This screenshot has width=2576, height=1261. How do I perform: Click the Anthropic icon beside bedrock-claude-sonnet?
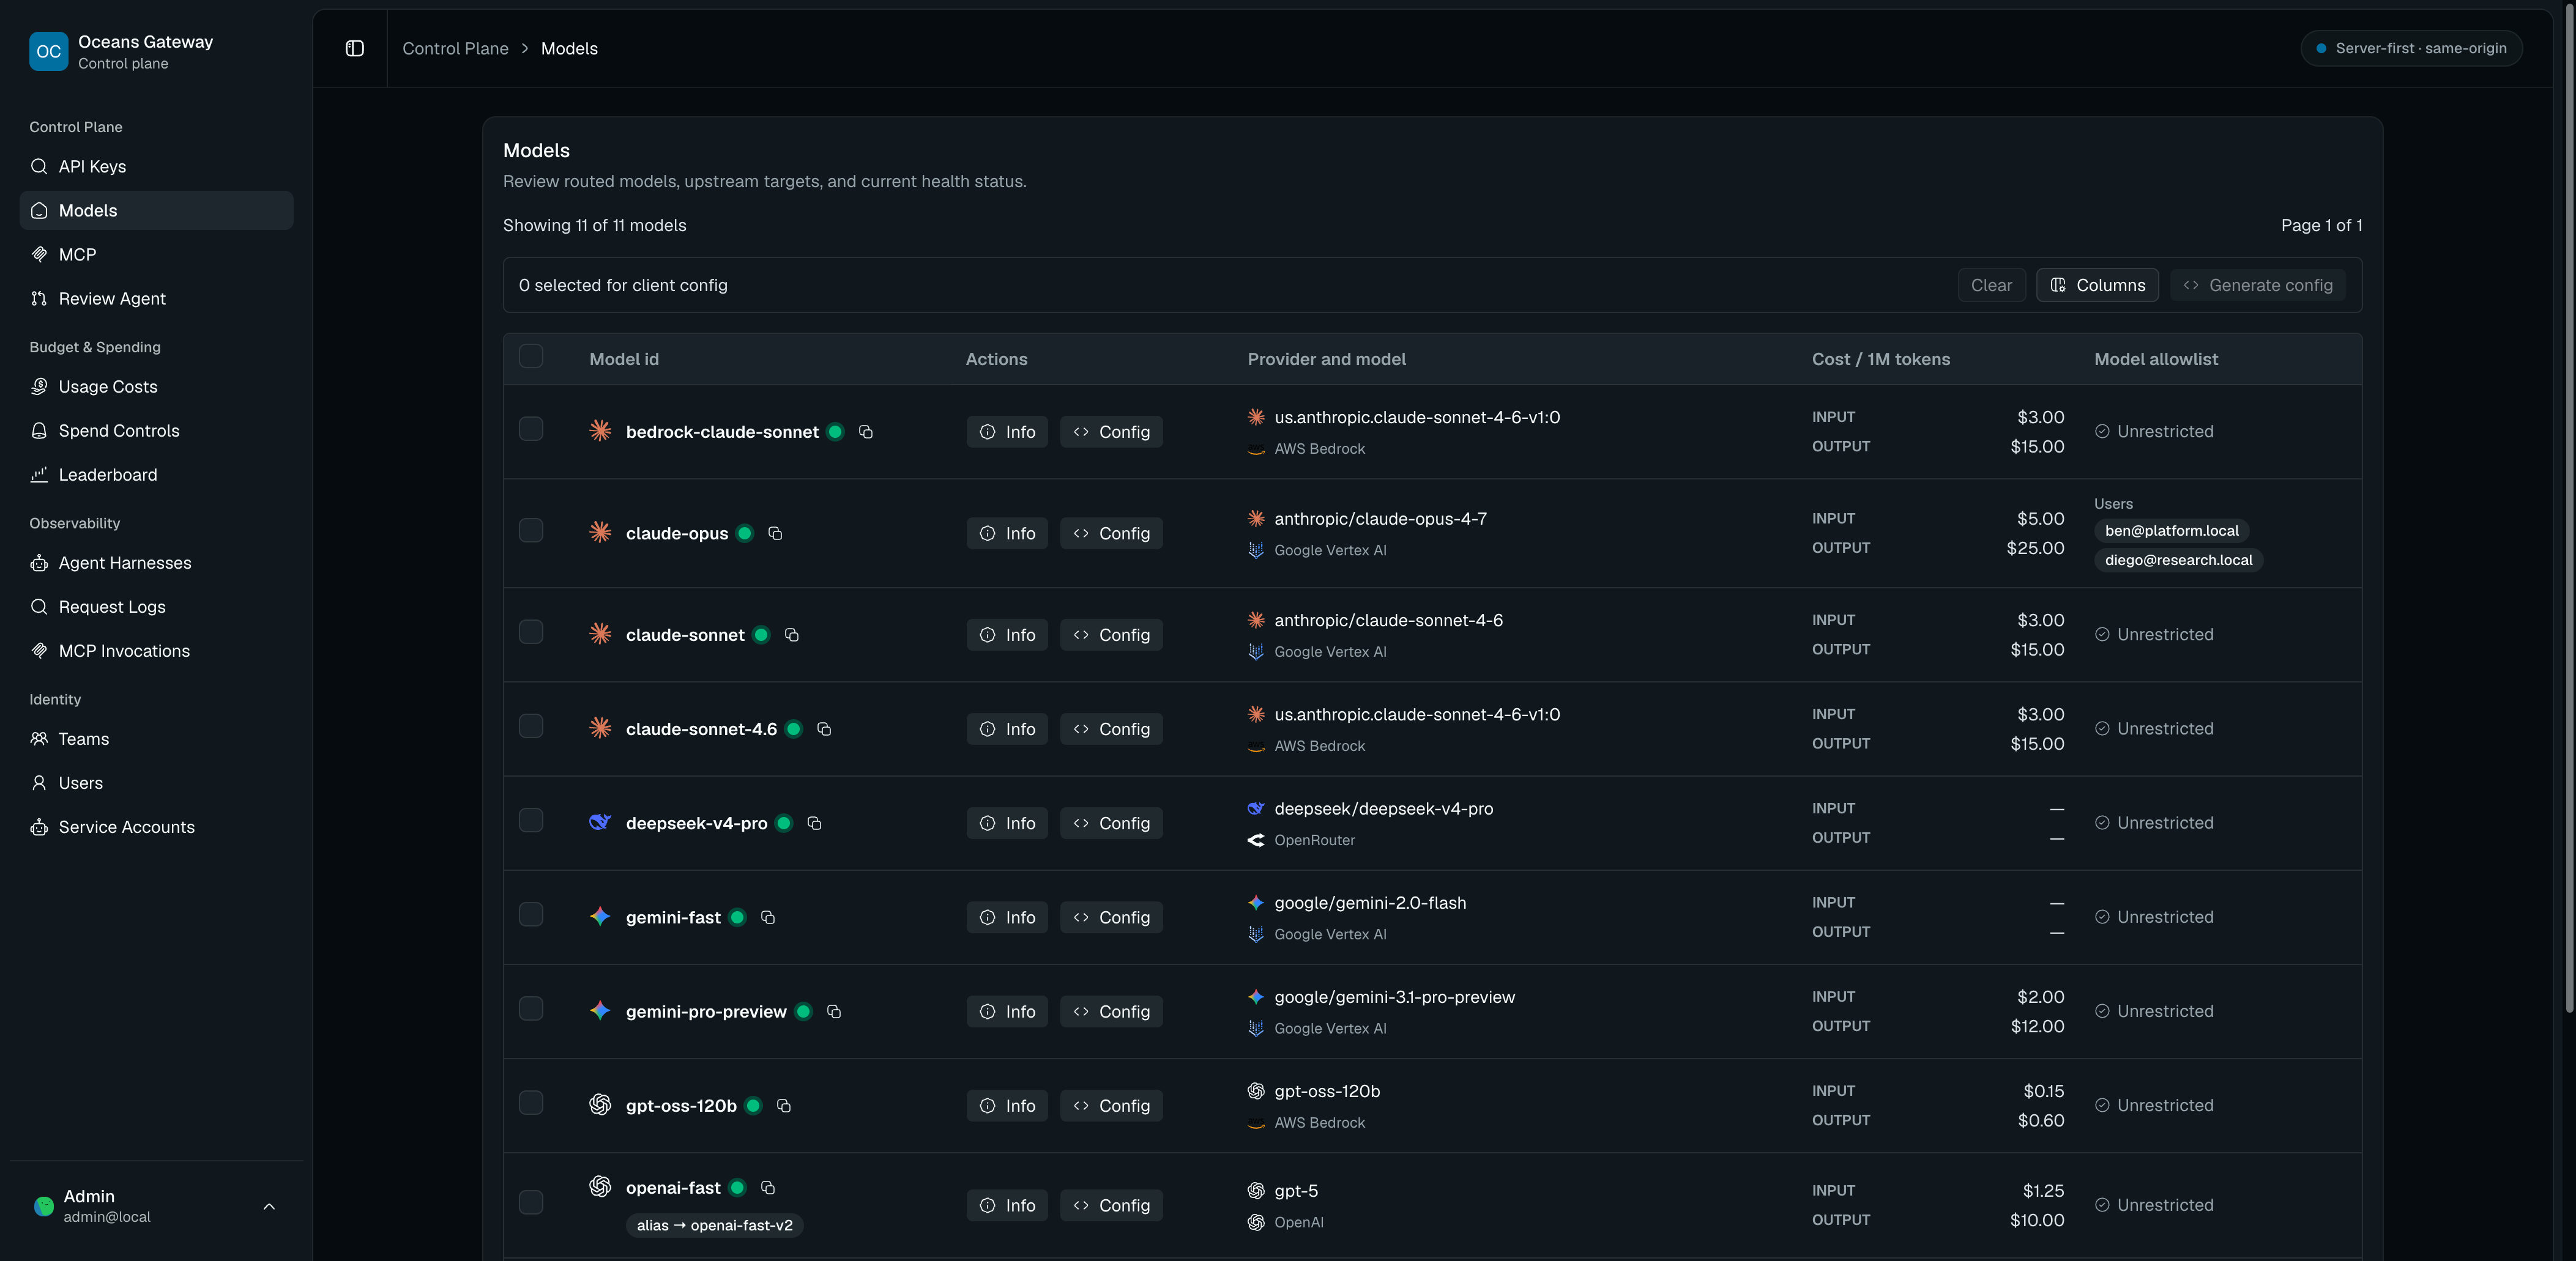click(x=600, y=431)
